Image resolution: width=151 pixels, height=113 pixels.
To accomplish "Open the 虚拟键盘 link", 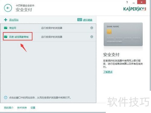I will [x=88, y=20].
